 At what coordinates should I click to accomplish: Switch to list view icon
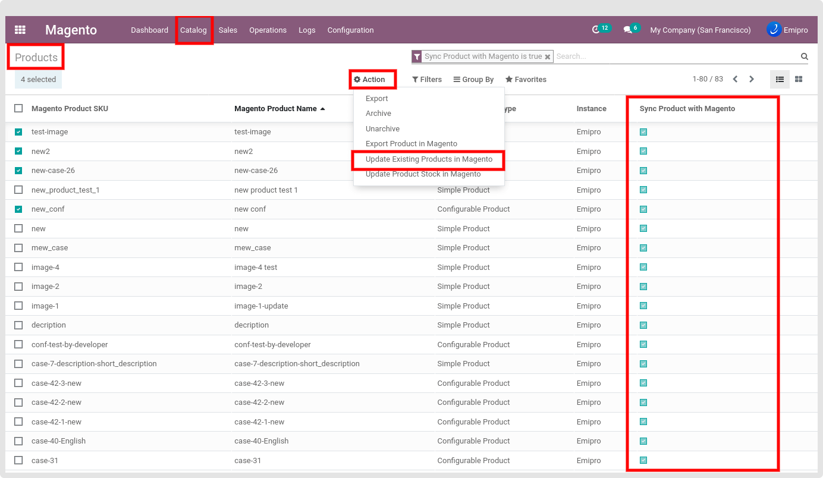click(x=780, y=79)
